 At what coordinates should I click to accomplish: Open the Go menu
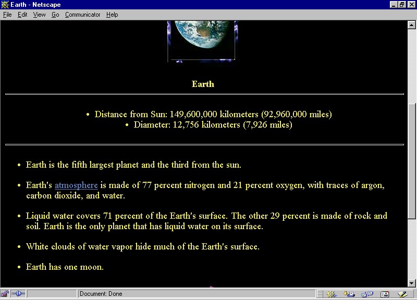pos(55,15)
